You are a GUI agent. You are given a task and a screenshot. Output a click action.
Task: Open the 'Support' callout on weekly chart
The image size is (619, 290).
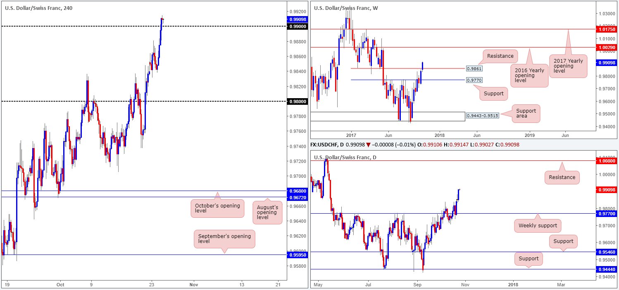[494, 94]
